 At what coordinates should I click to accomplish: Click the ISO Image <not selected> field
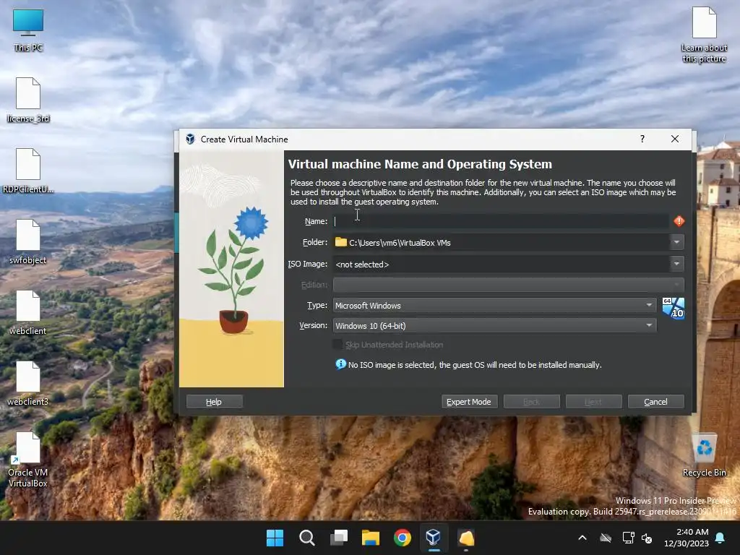point(502,264)
